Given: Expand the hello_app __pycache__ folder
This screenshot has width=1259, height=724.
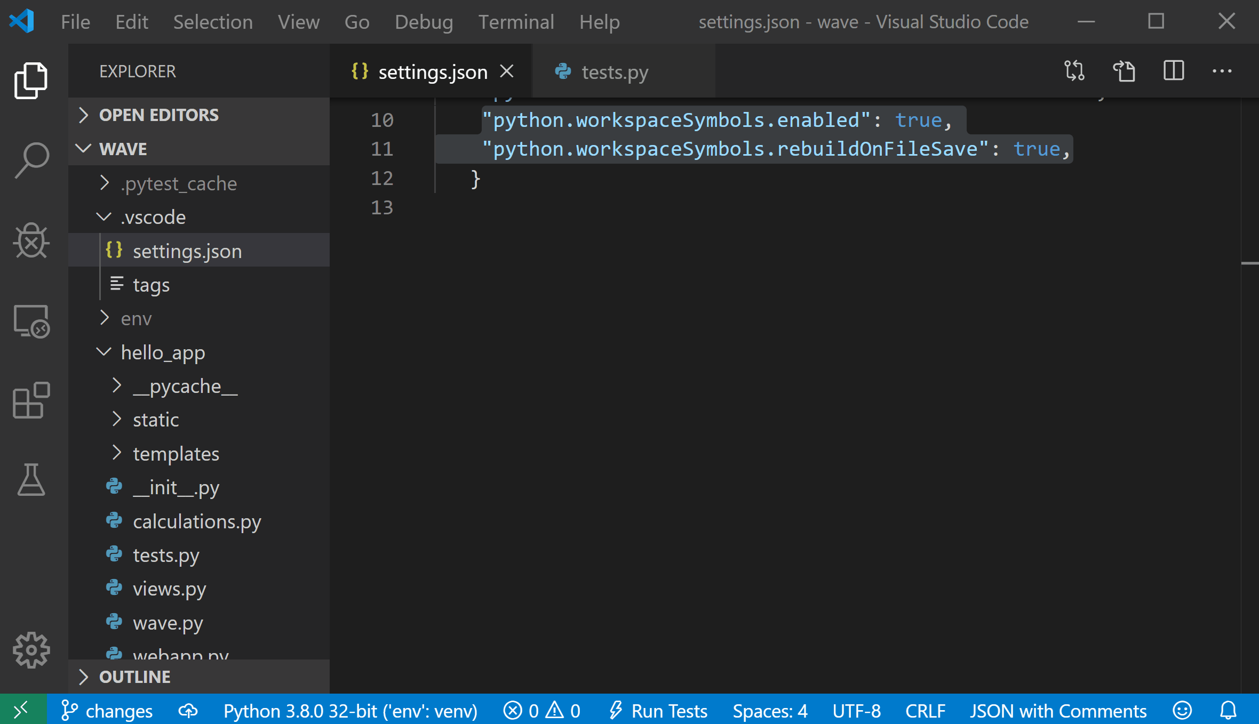Looking at the screenshot, I should pyautogui.click(x=118, y=385).
